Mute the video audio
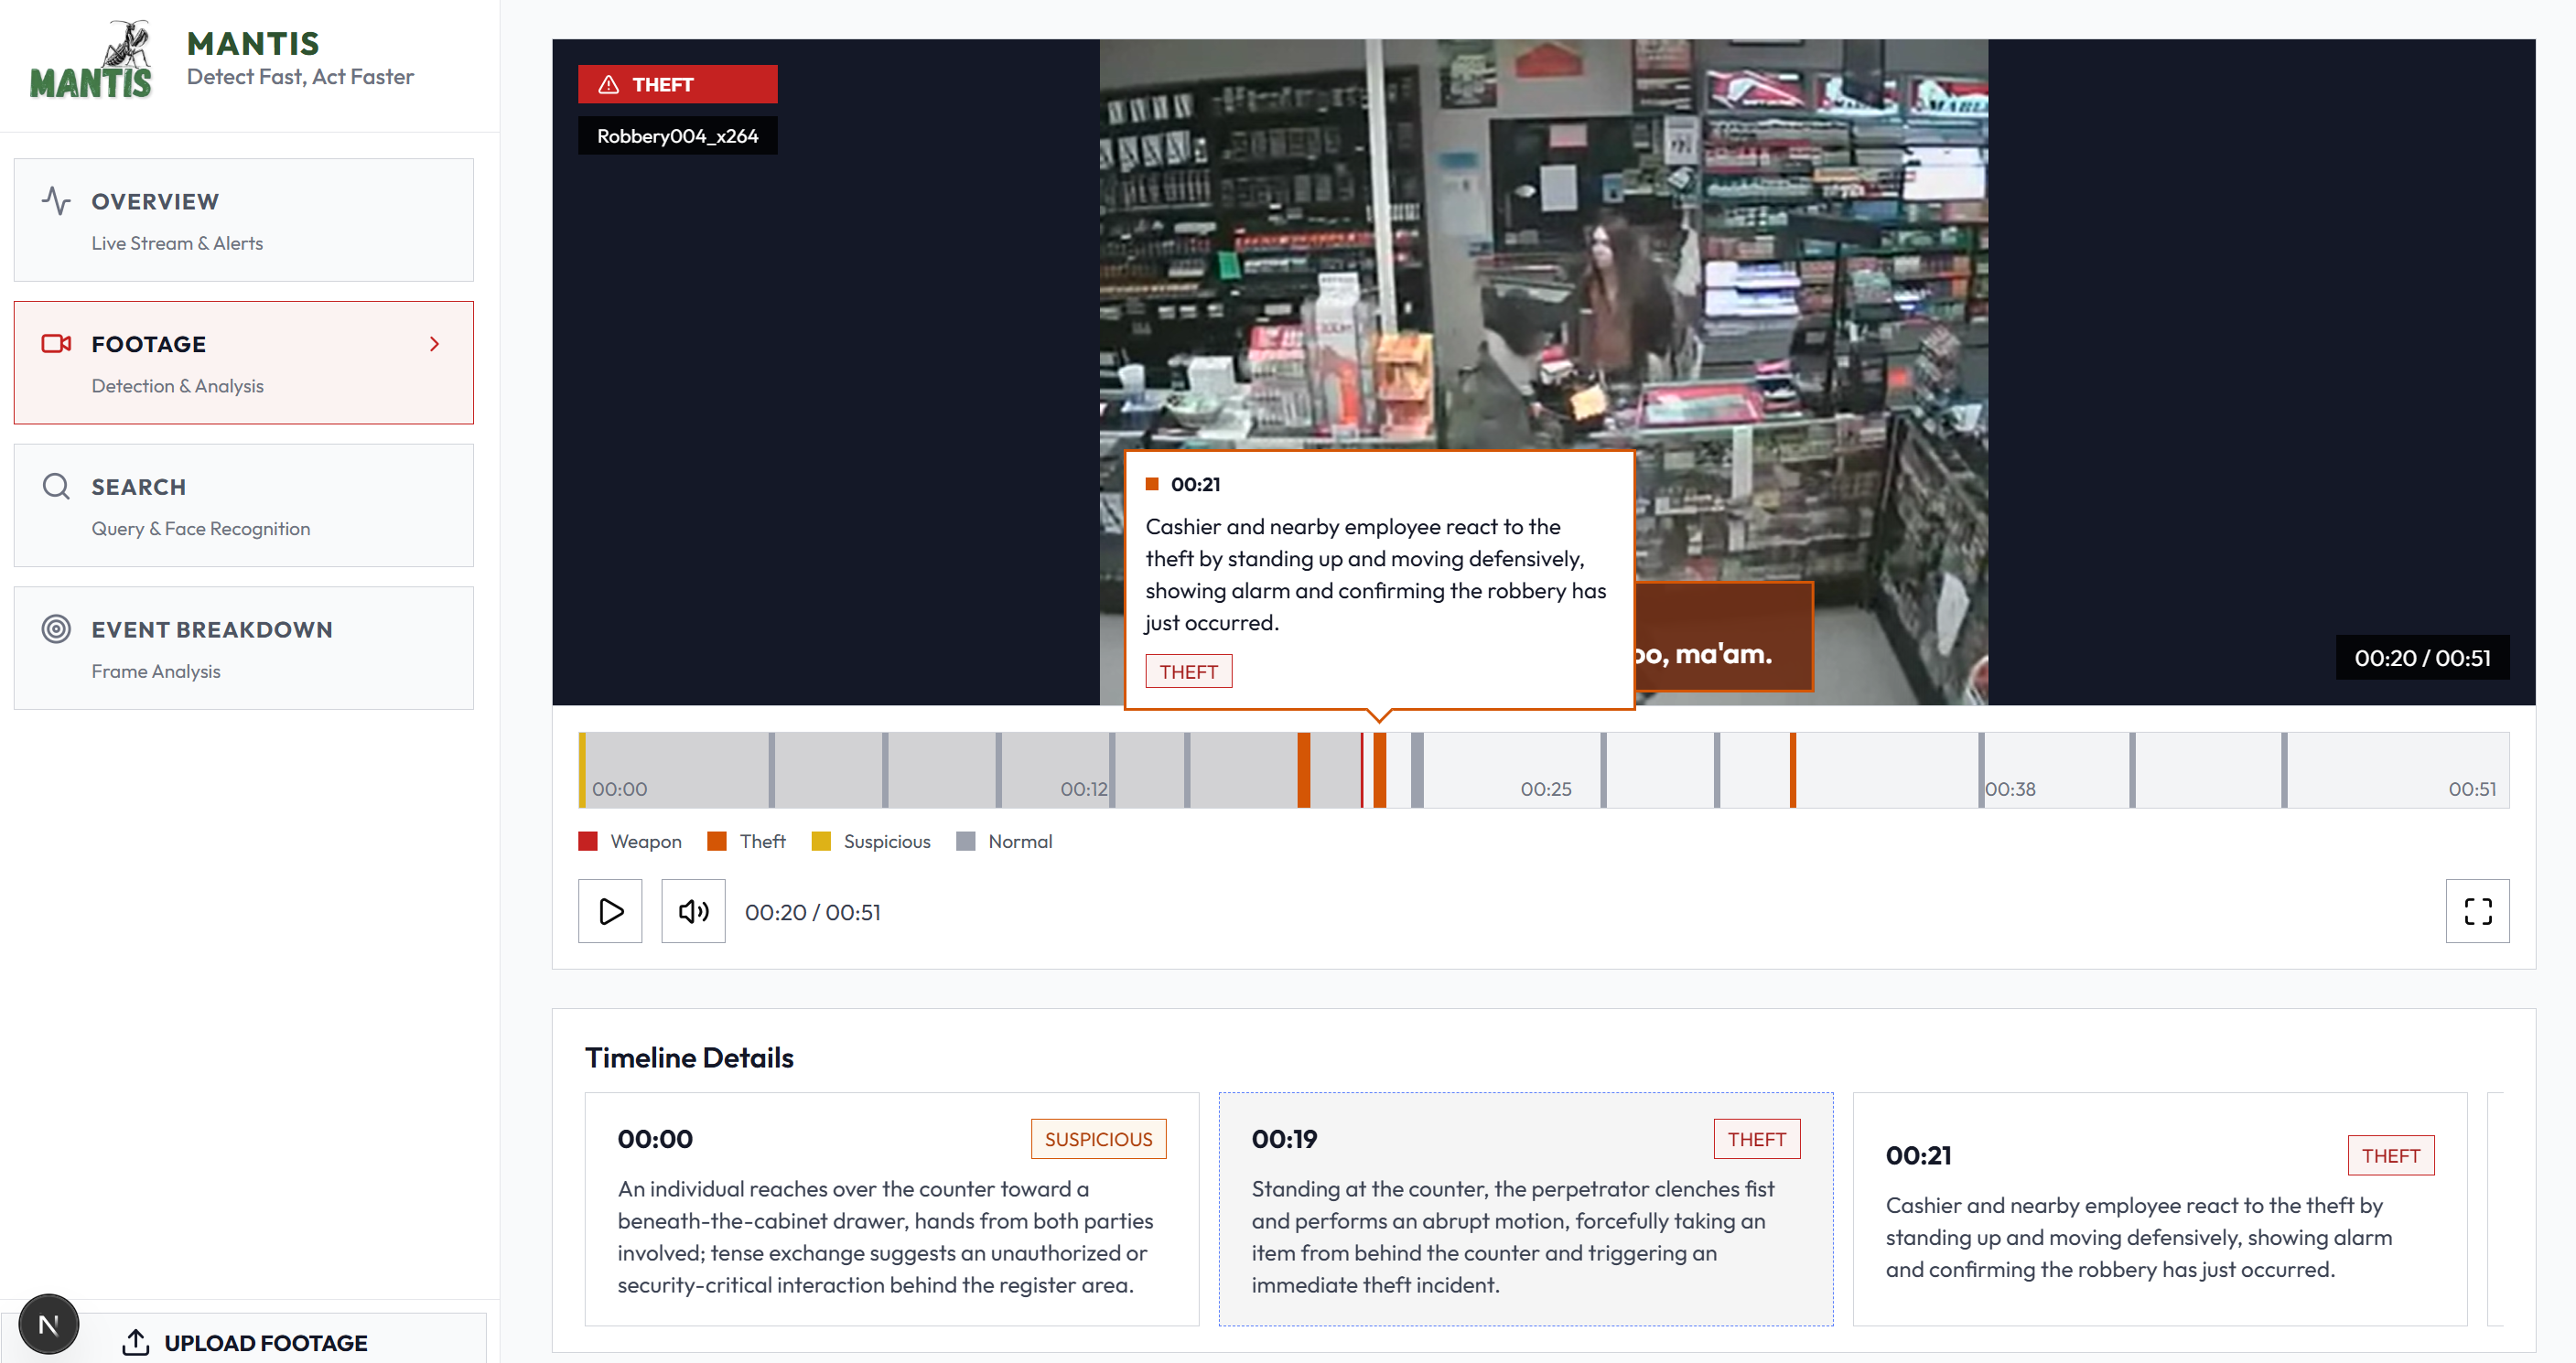The height and width of the screenshot is (1363, 2576). click(693, 911)
